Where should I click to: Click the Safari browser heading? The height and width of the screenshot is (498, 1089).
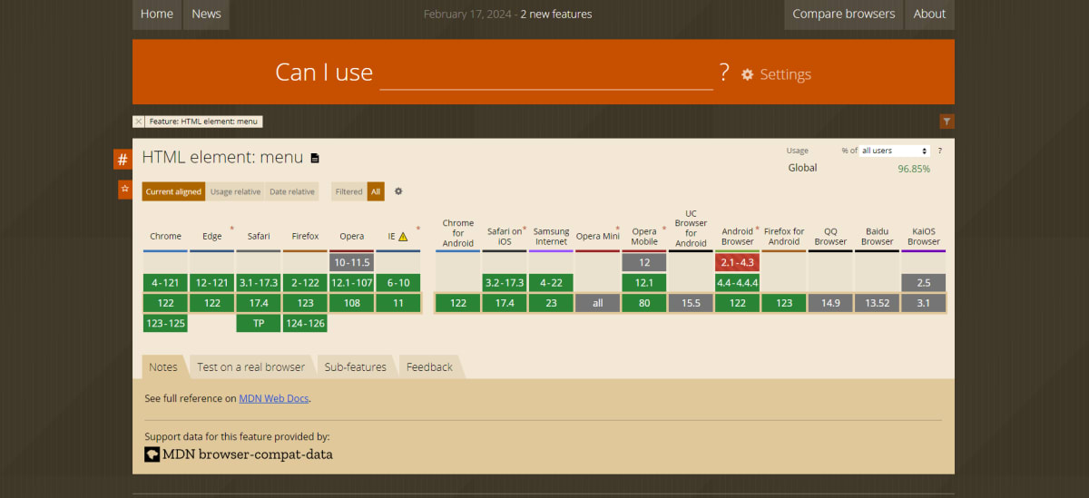point(259,236)
